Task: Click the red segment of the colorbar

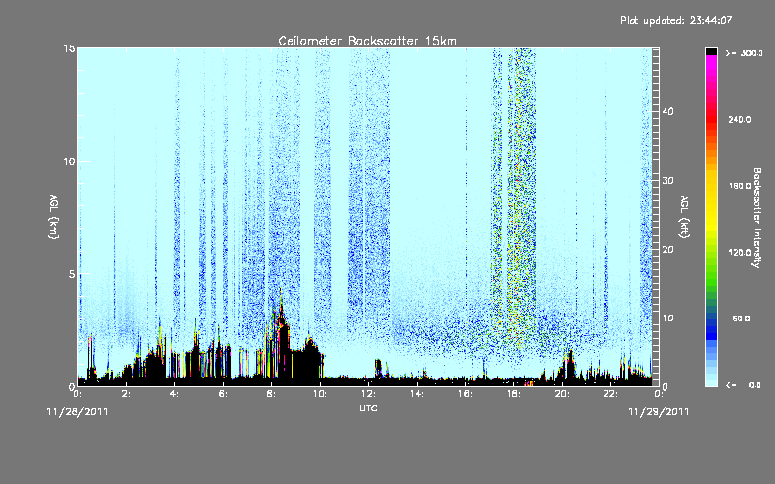Action: (711, 119)
